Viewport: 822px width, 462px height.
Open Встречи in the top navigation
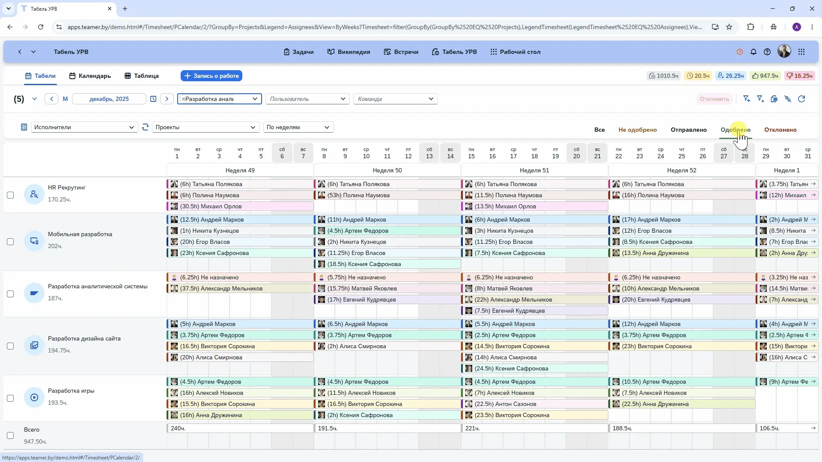[x=401, y=52]
